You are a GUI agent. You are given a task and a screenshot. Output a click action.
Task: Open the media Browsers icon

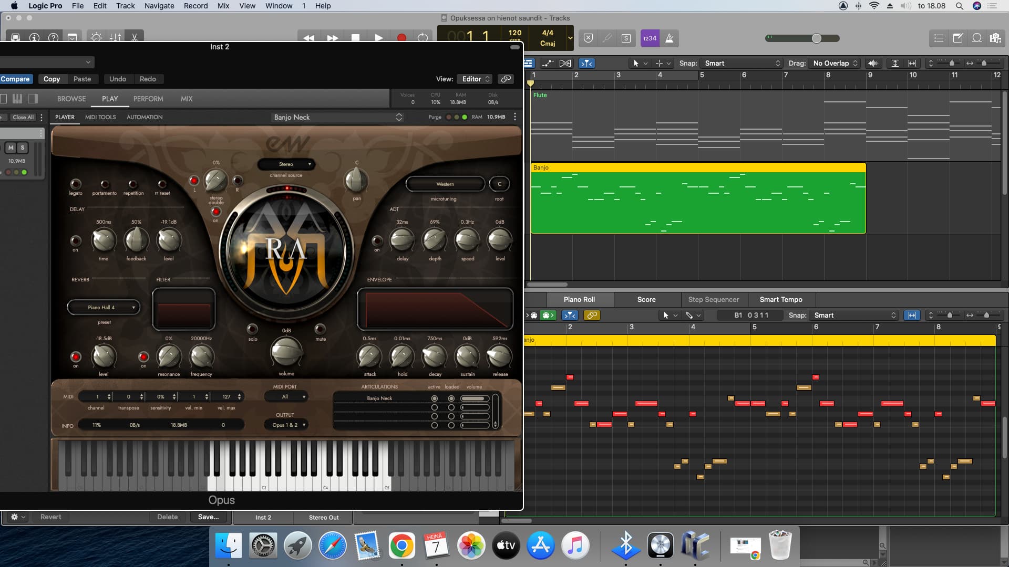point(995,38)
